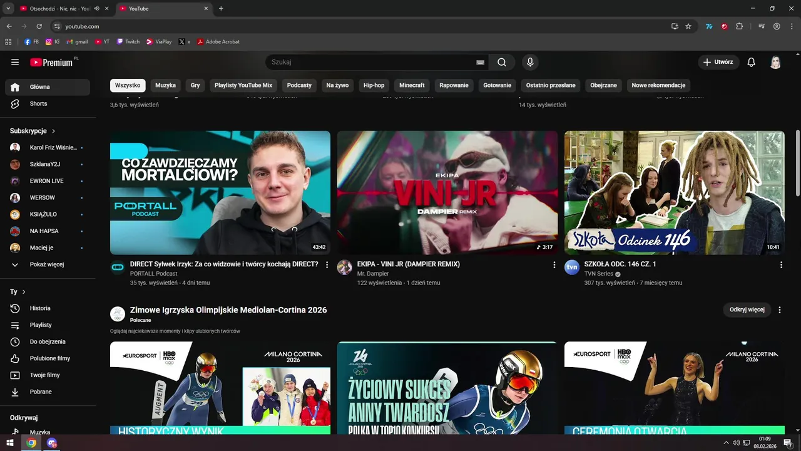Select the Nowe rekomendacje chip
Image resolution: width=801 pixels, height=451 pixels.
coord(658,85)
